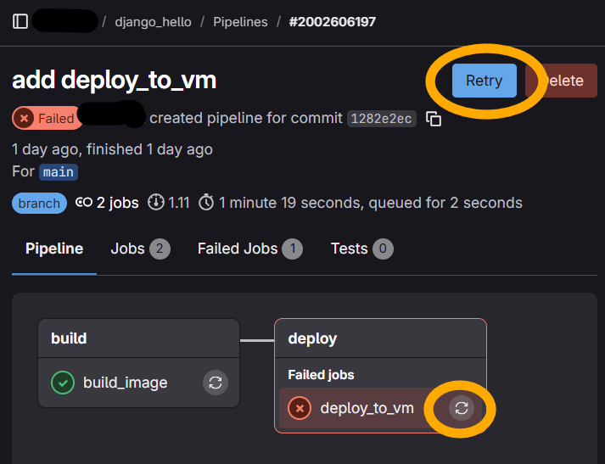Copy the commit SHA to clipboard

(434, 119)
